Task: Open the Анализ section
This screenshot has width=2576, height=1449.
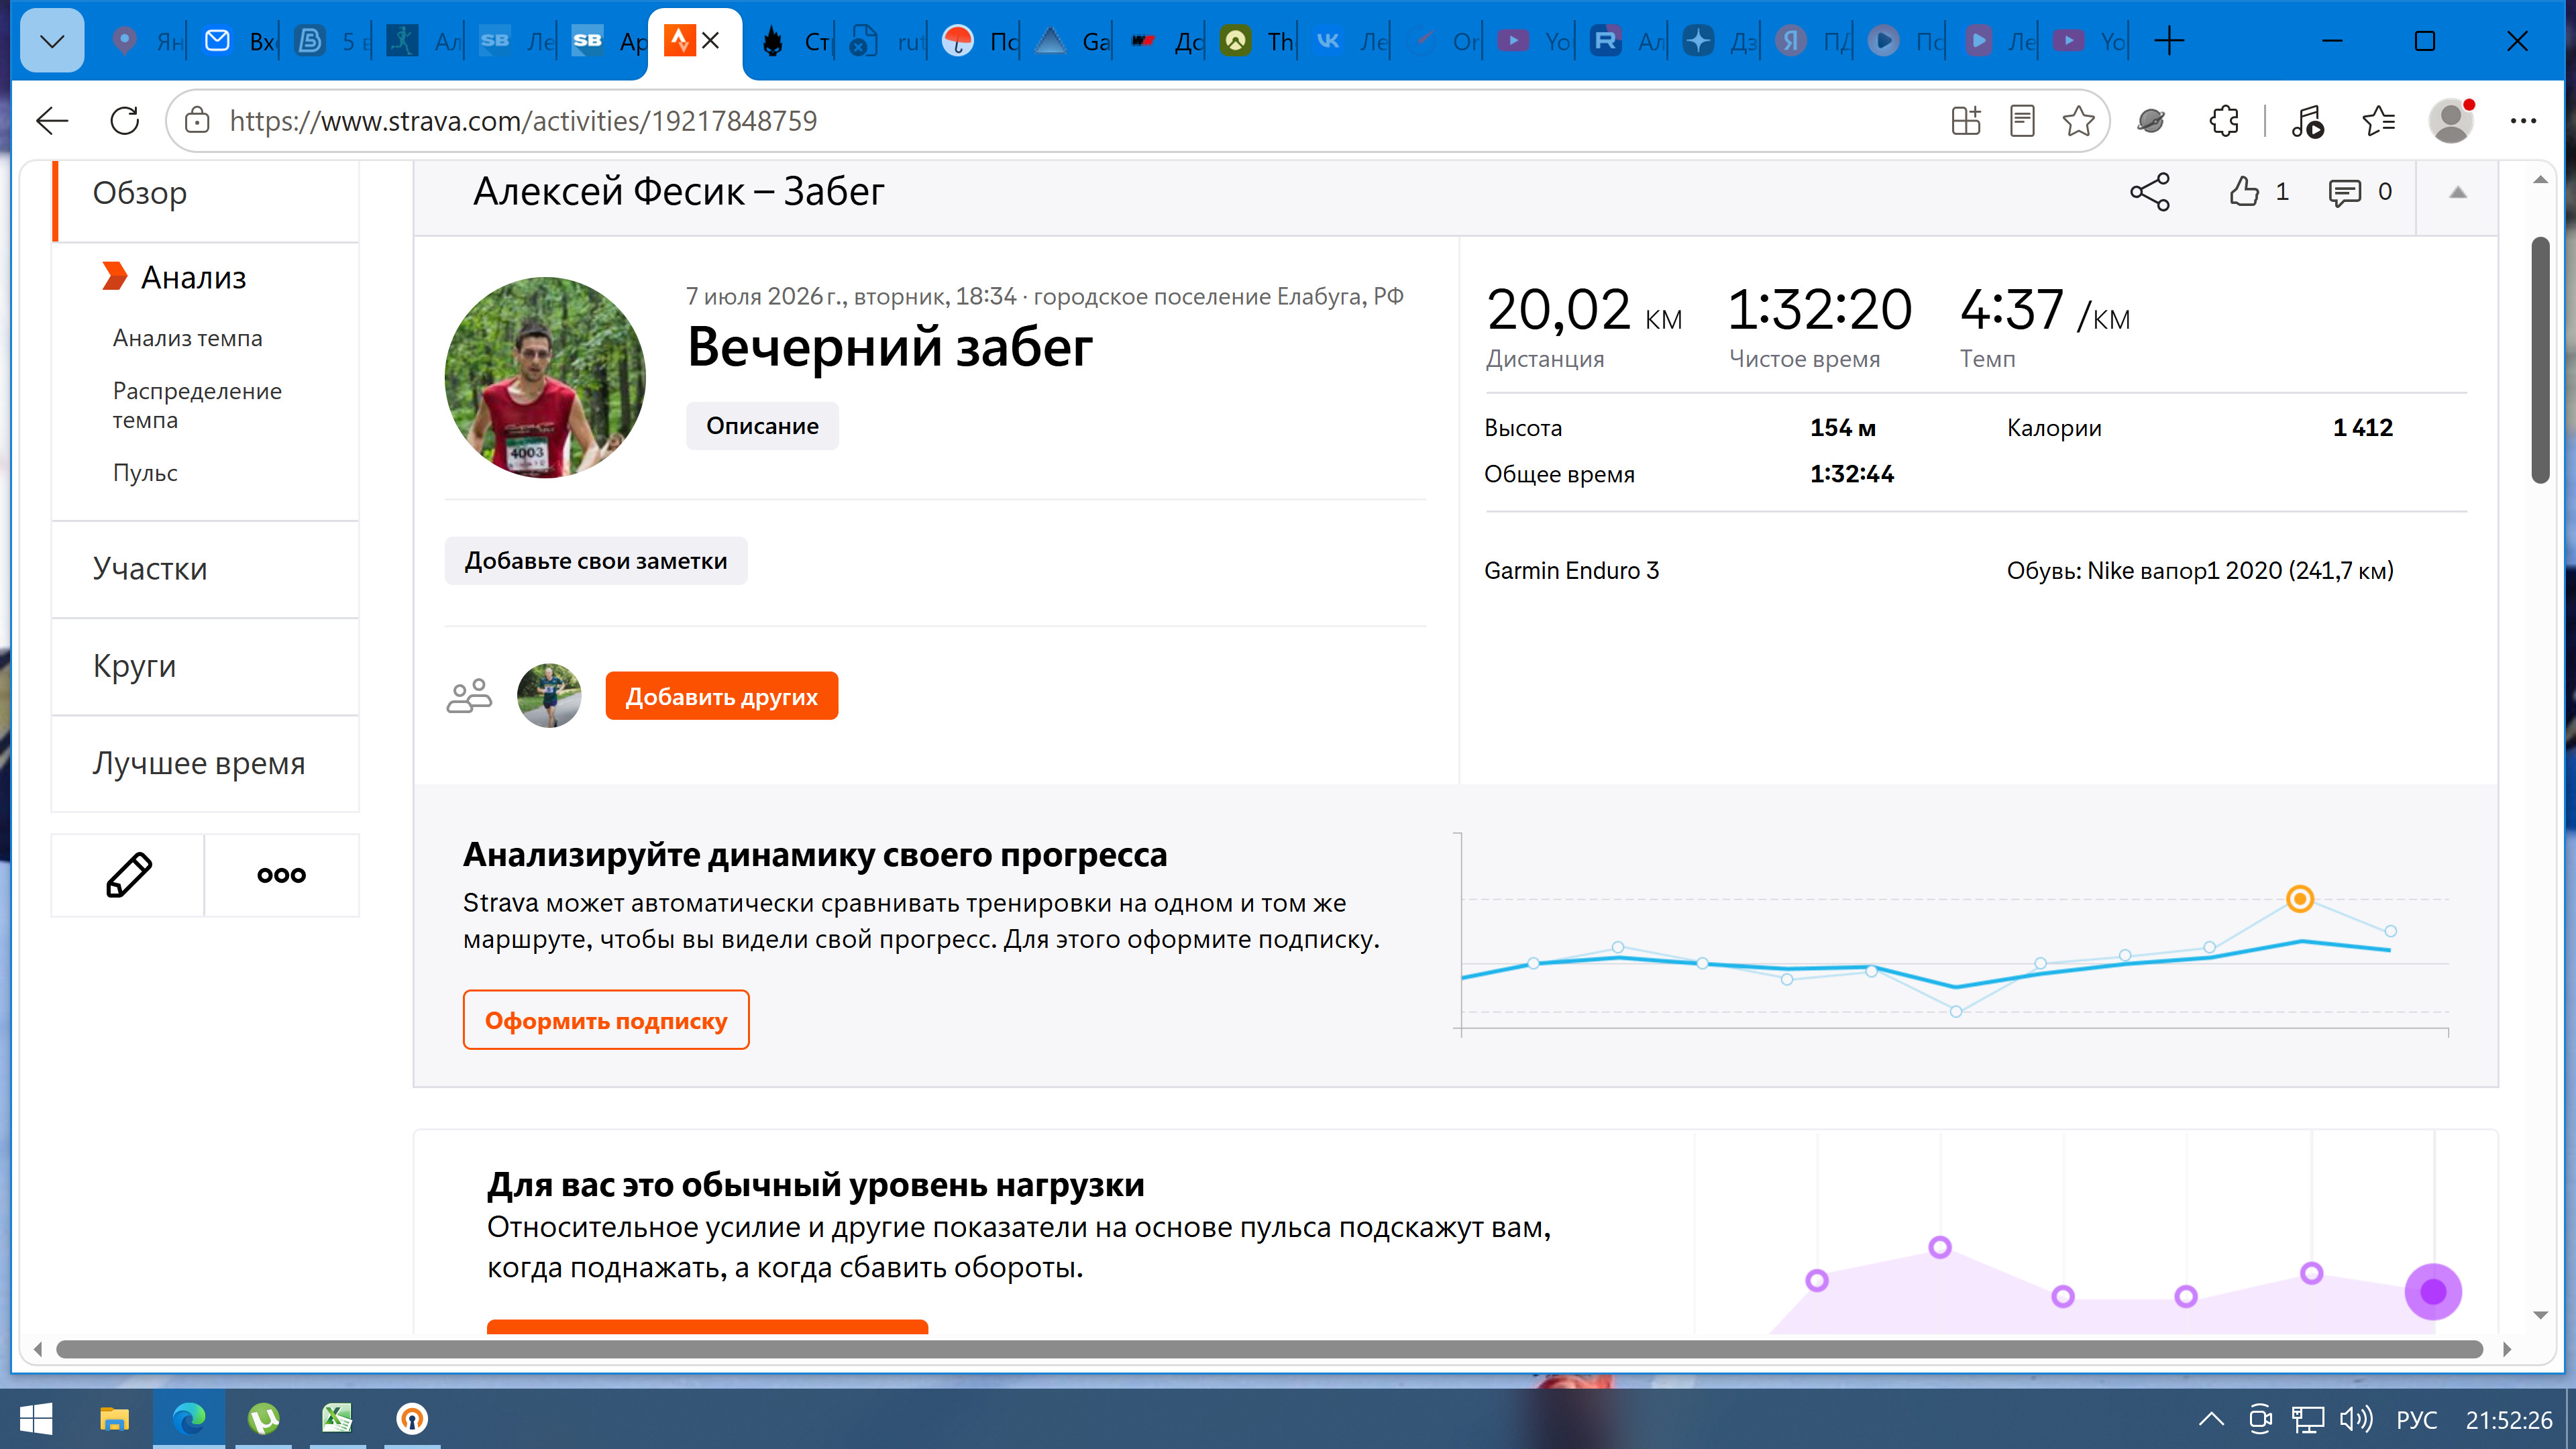Action: point(193,277)
